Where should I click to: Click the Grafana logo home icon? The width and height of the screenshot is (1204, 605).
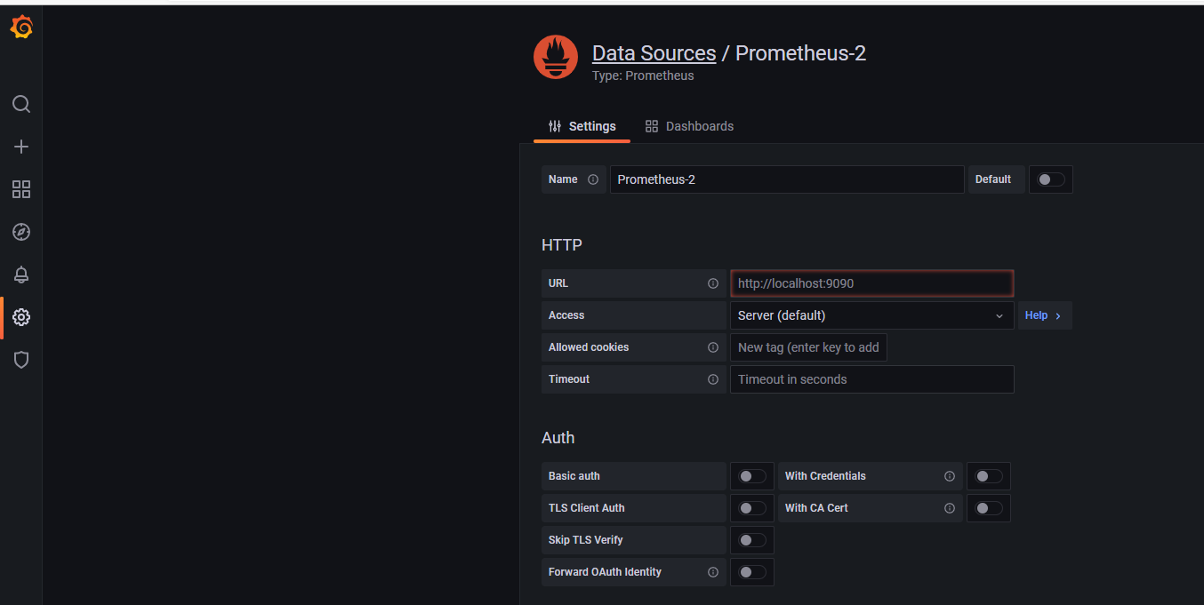(21, 28)
